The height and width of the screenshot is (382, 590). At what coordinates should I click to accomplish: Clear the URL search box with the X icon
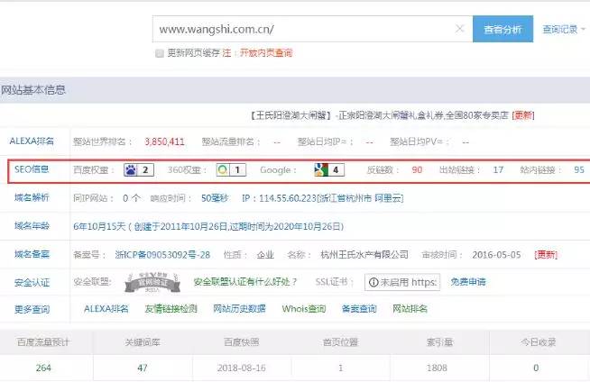pos(460,29)
